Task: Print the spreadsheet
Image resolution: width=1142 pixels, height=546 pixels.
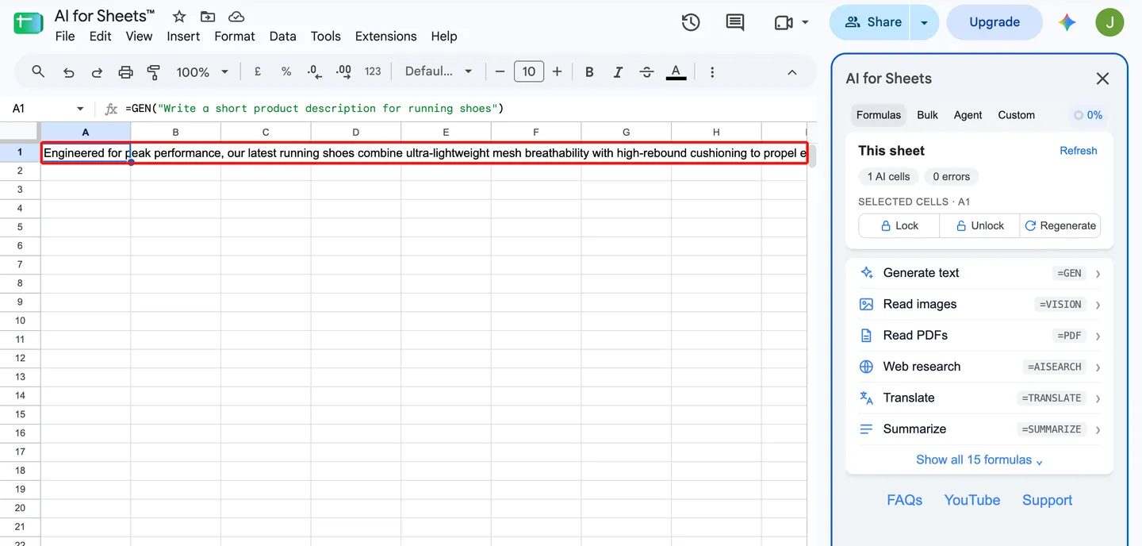Action: click(x=125, y=72)
